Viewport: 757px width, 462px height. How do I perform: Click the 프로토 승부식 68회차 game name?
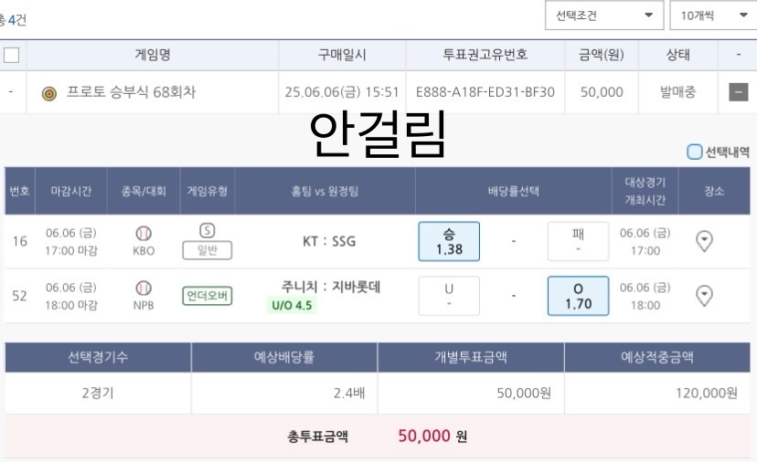131,92
